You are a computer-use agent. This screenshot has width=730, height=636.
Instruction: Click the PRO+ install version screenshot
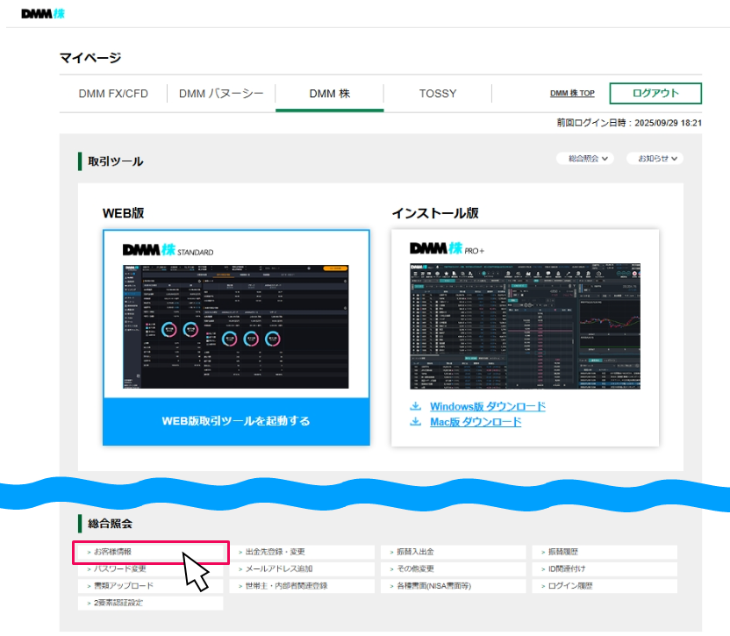tap(525, 325)
